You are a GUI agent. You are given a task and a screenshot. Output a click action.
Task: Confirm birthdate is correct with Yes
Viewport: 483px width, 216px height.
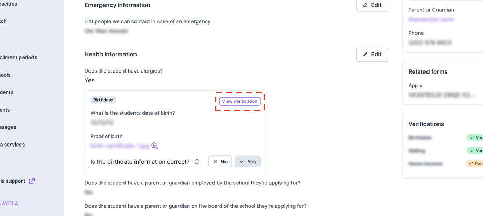coord(248,162)
